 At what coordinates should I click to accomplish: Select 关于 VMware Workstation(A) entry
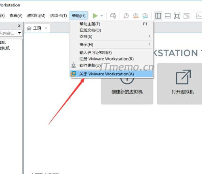click(x=112, y=74)
